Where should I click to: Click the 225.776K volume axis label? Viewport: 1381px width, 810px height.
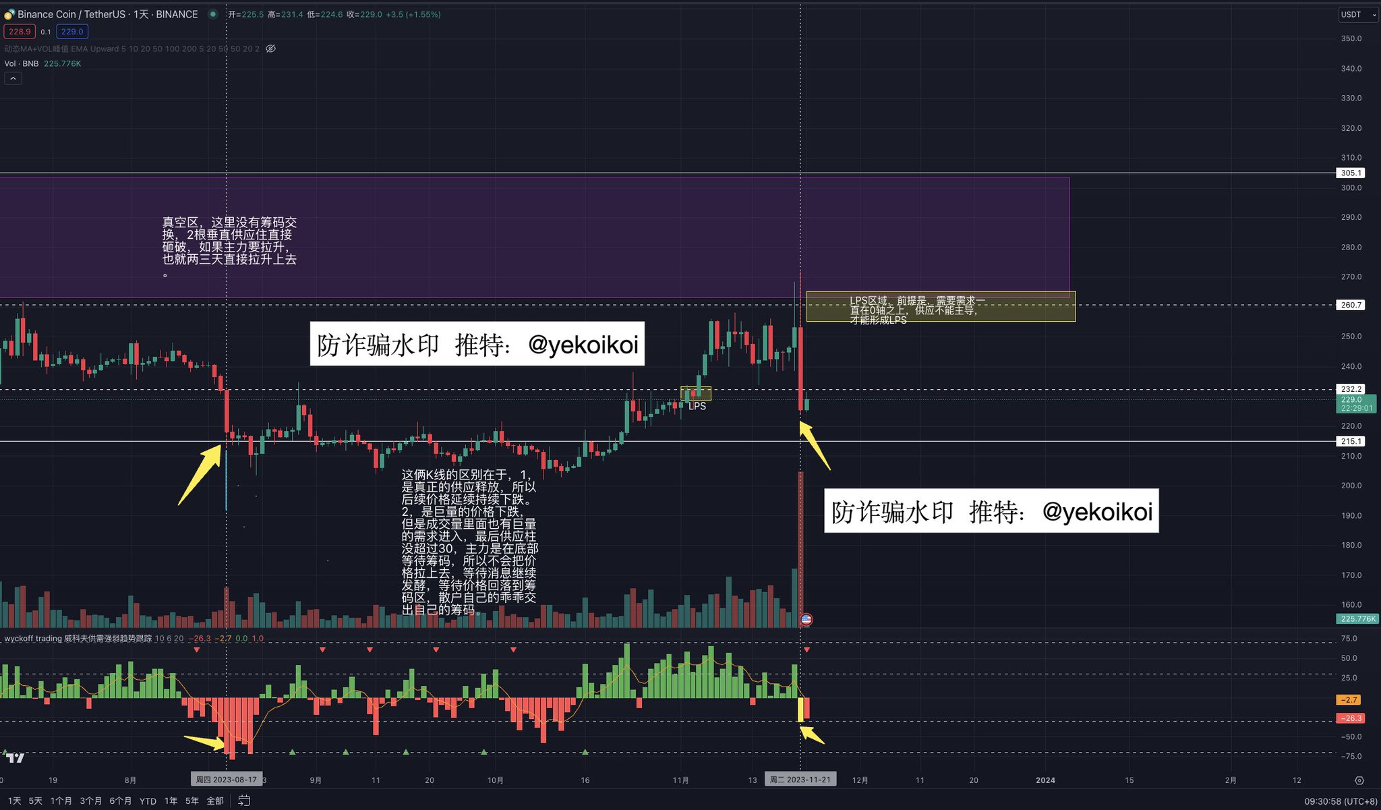coord(1357,618)
